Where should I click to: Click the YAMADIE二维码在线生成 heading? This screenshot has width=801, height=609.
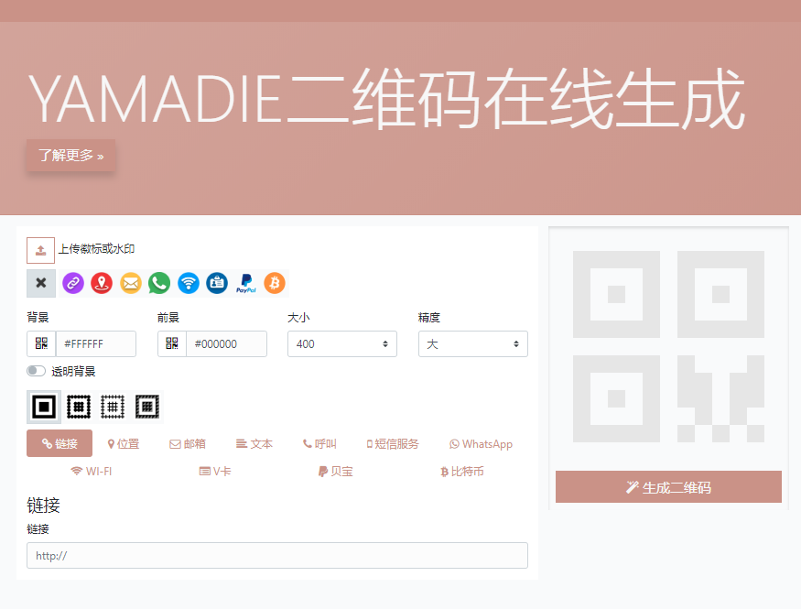387,98
